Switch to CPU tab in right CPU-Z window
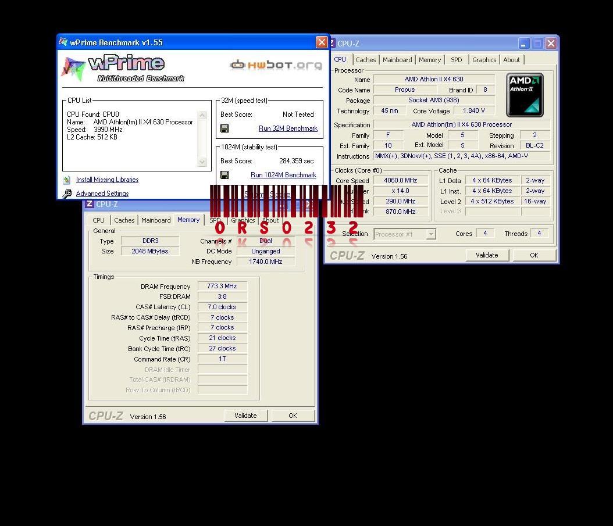 point(340,59)
